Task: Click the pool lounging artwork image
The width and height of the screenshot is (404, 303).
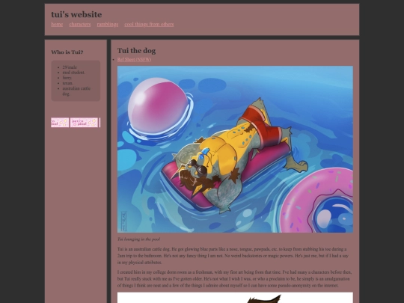Action: pyautogui.click(x=235, y=149)
